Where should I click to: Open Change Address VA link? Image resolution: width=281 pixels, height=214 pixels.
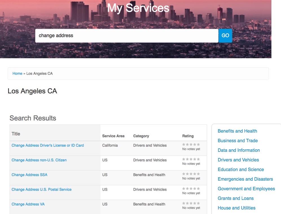(x=28, y=204)
